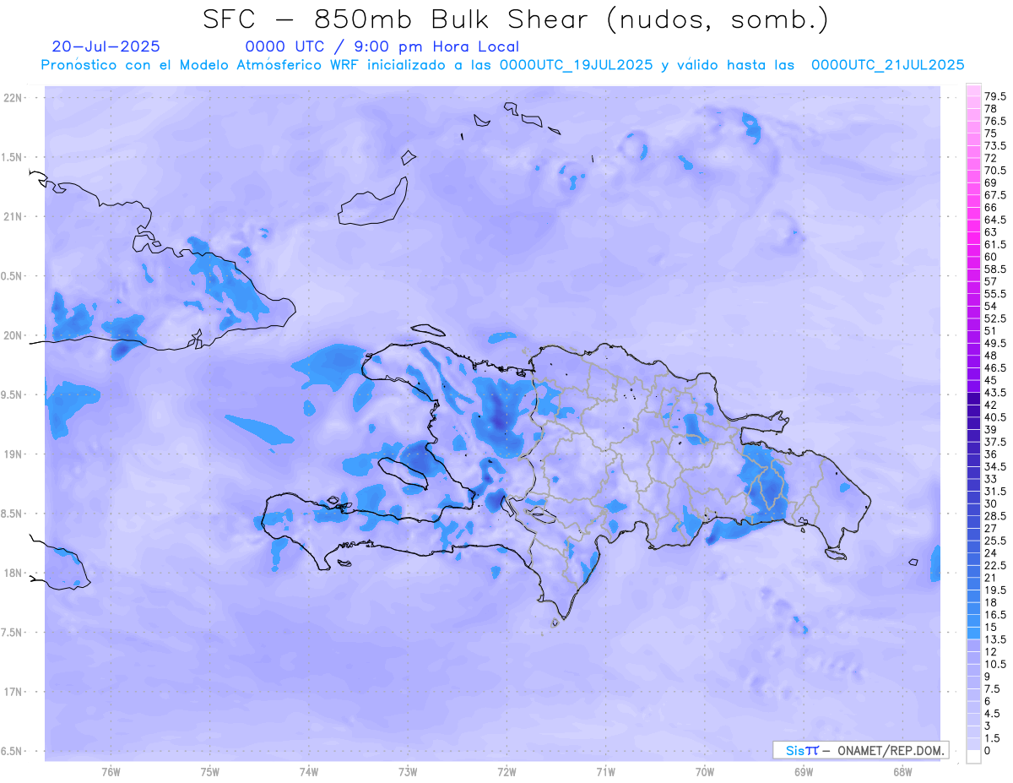Click the longitude axis label '74W'
Viewport: 1013px width, 783px height.
[309, 772]
